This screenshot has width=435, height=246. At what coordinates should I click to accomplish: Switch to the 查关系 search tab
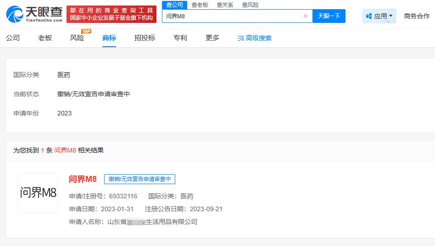coord(225,5)
